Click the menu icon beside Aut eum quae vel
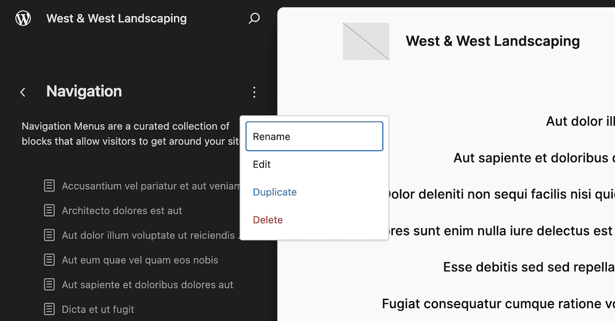The height and width of the screenshot is (321, 615). 49,260
